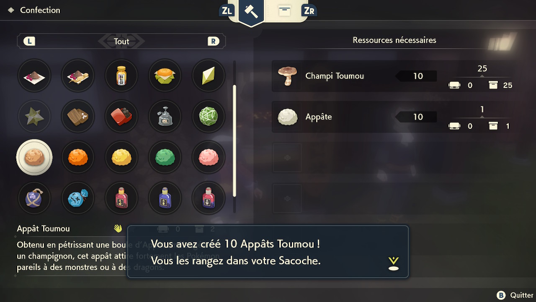Select the Champi Toumou resource row
Image resolution: width=536 pixels, height=302 pixels.
395,76
